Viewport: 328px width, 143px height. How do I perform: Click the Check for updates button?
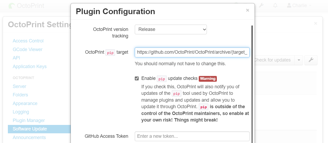(272, 60)
